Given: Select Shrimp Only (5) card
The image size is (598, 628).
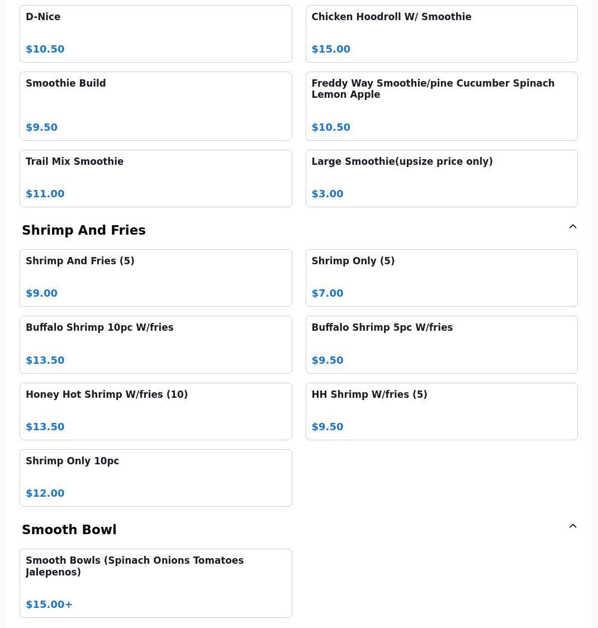Looking at the screenshot, I should tap(442, 278).
